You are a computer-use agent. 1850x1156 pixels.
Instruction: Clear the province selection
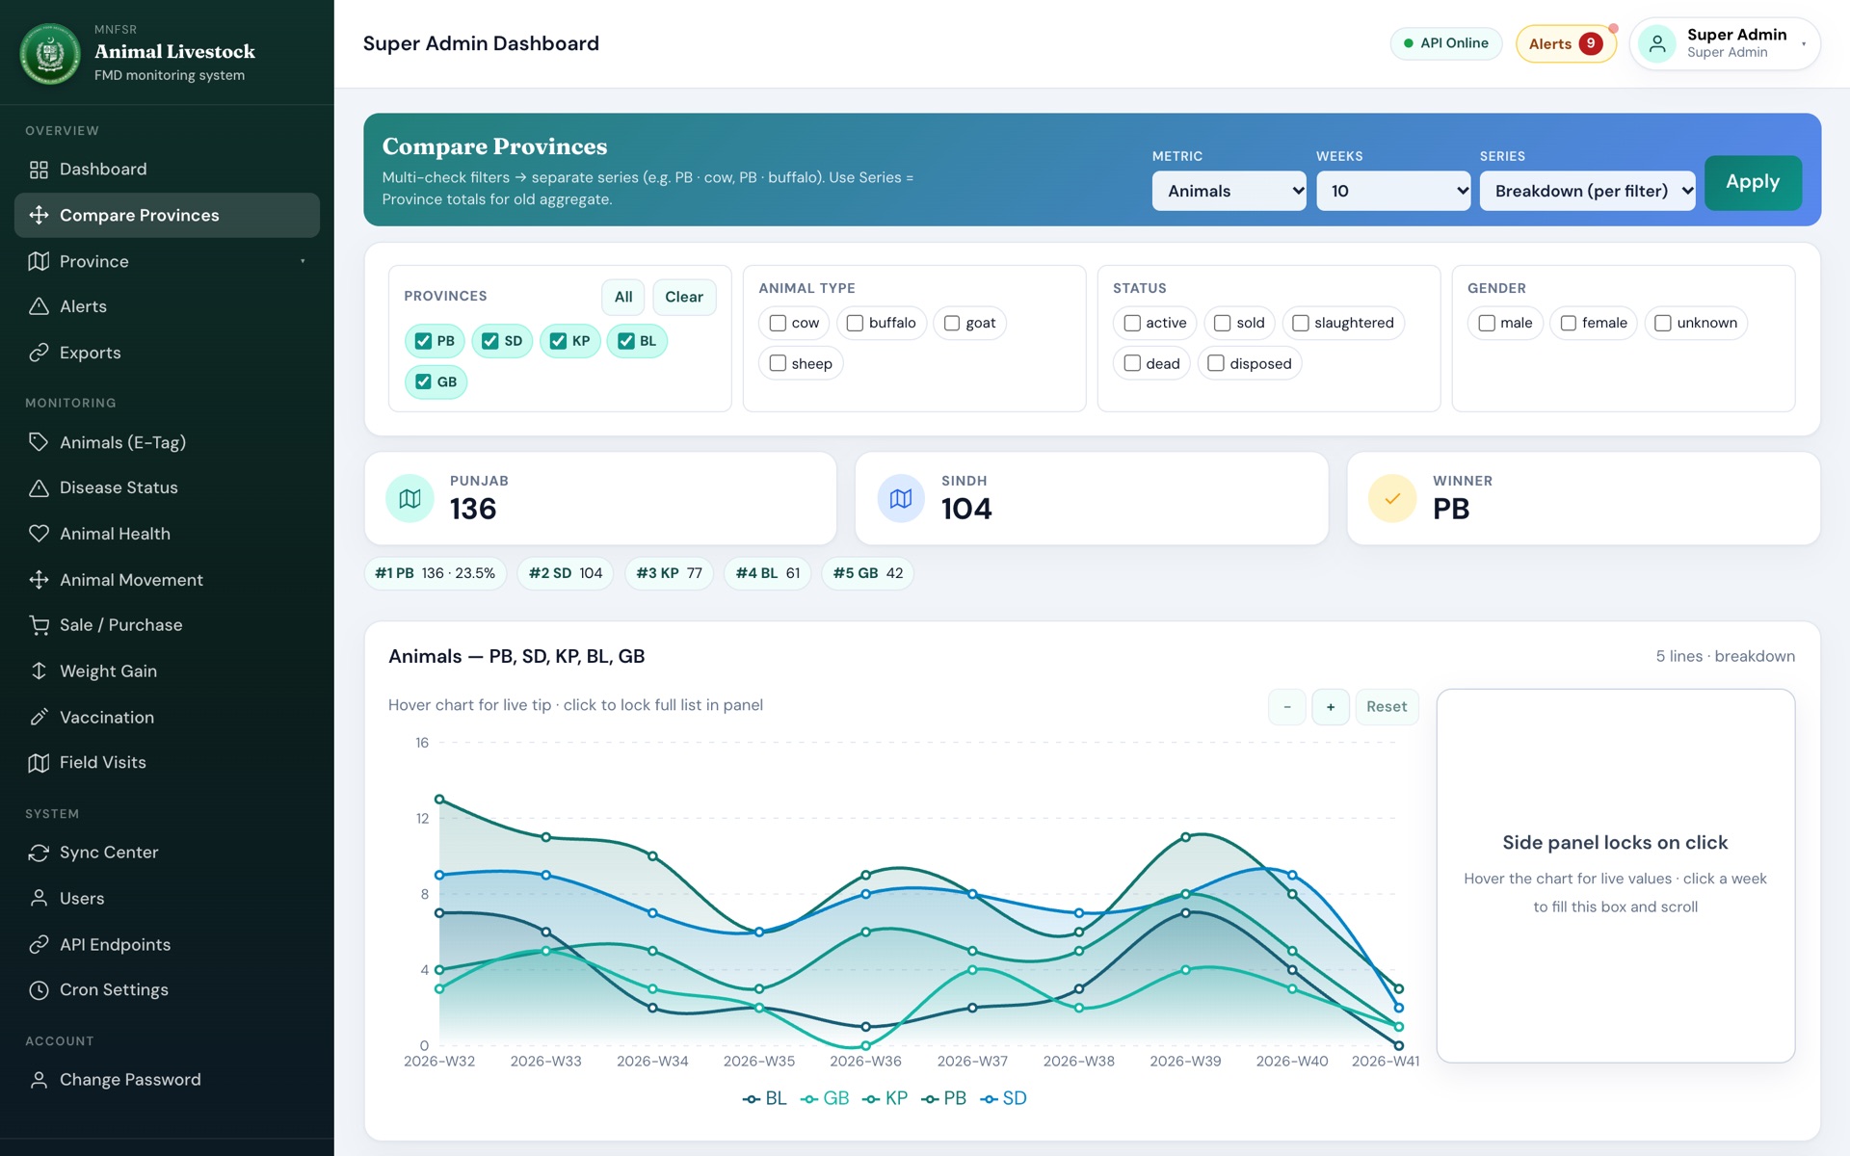click(x=684, y=297)
